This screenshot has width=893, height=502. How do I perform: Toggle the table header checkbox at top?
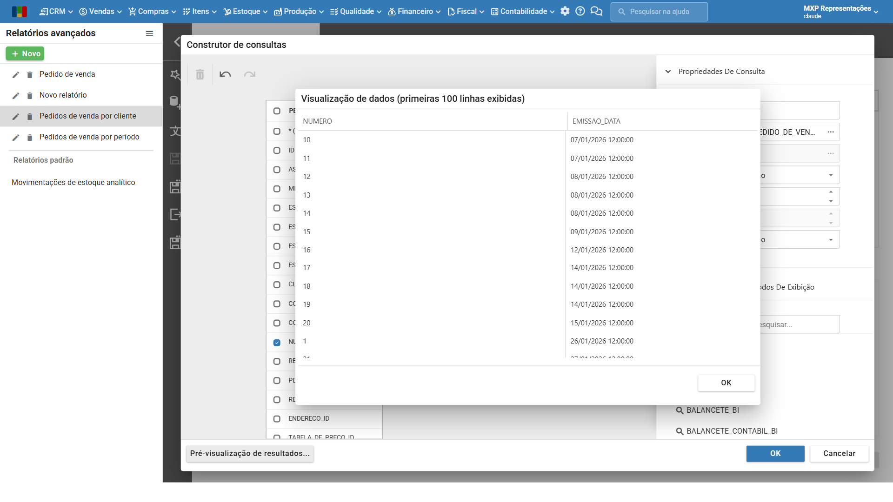(277, 111)
